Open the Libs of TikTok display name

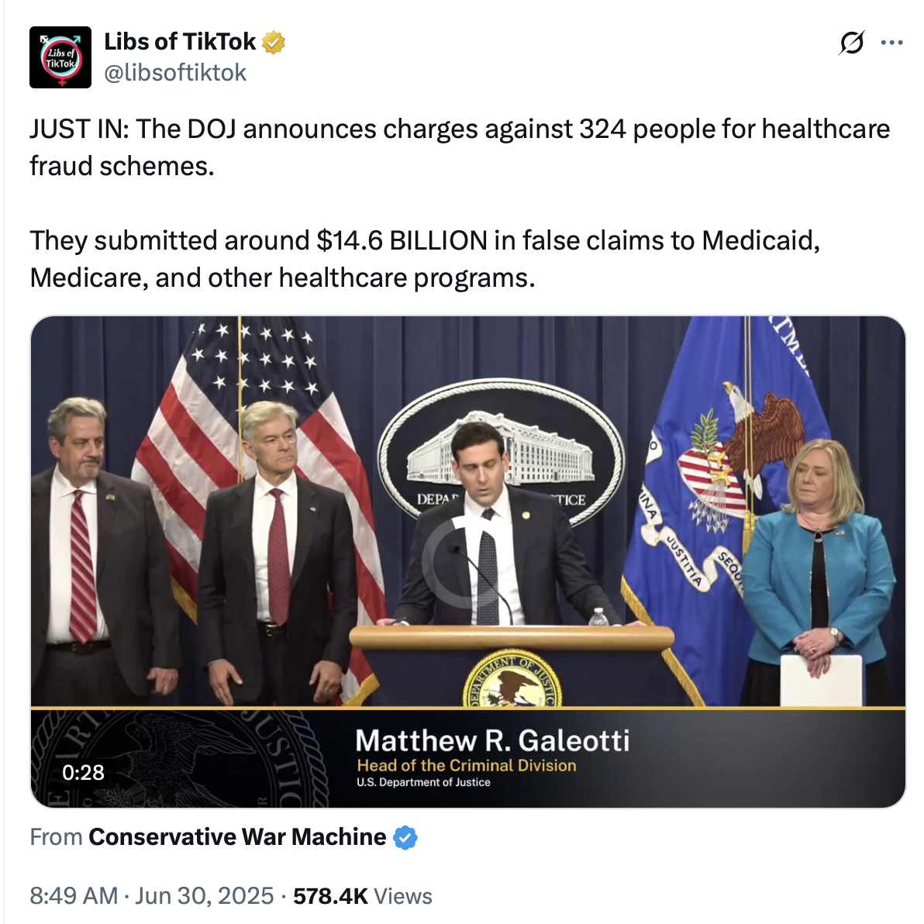point(180,42)
